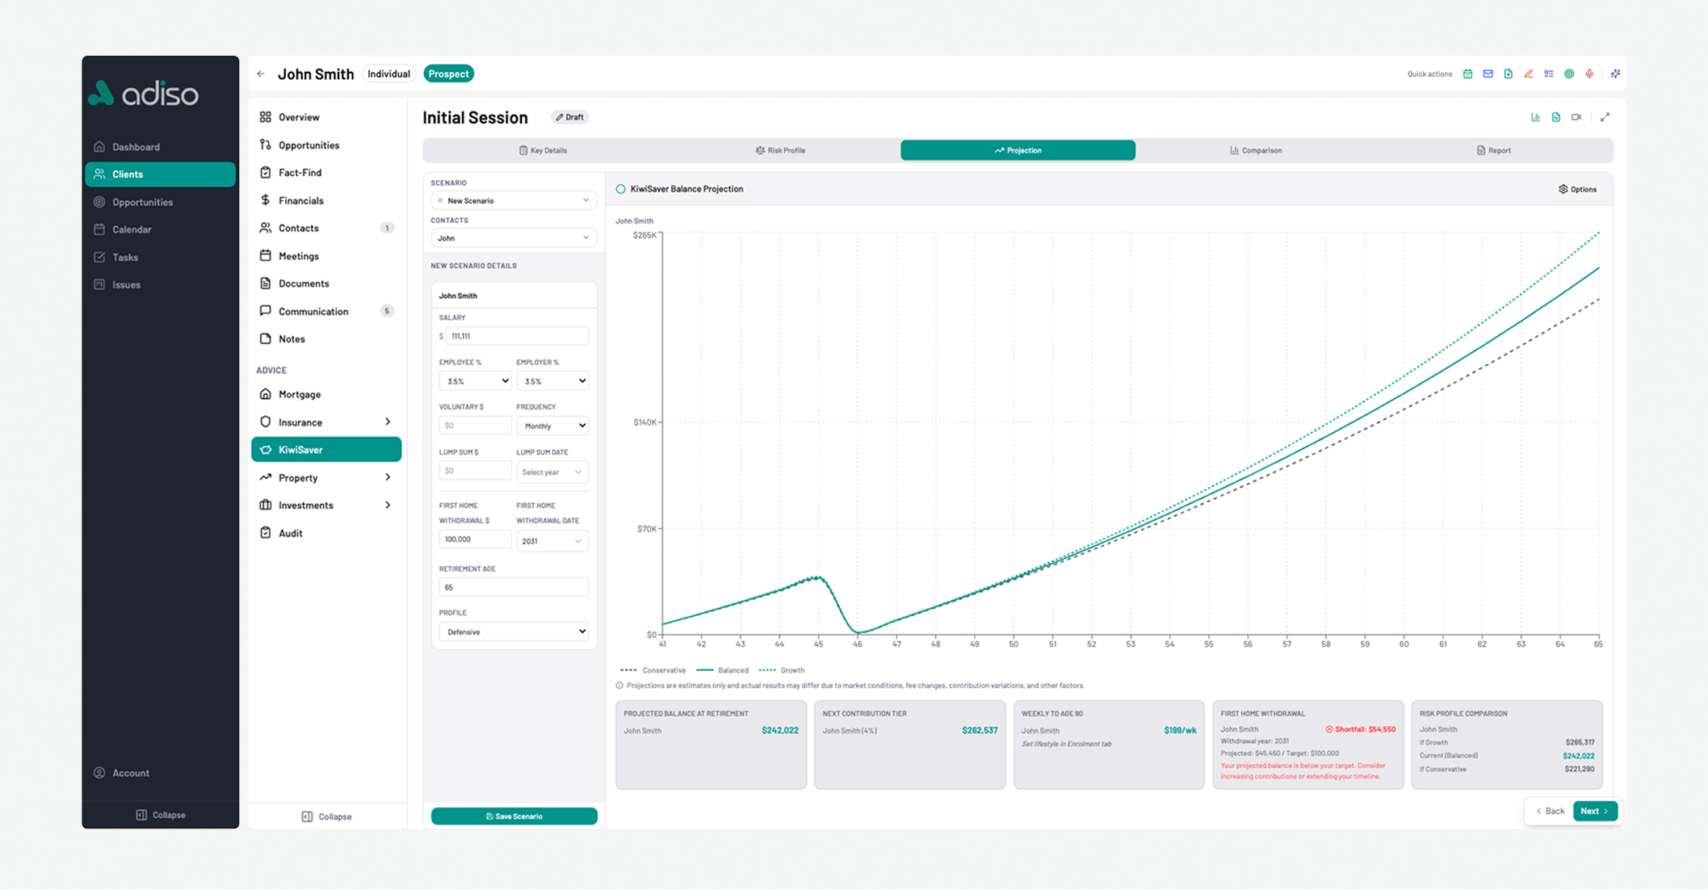
Task: Select the New Scenario radio button
Action: point(440,199)
